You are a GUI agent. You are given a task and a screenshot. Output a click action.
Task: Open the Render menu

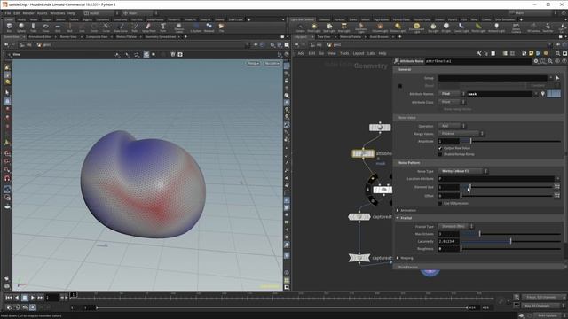[x=28, y=13]
